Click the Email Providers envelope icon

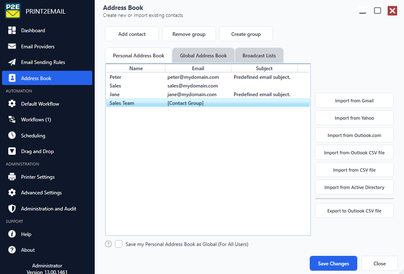(12, 46)
